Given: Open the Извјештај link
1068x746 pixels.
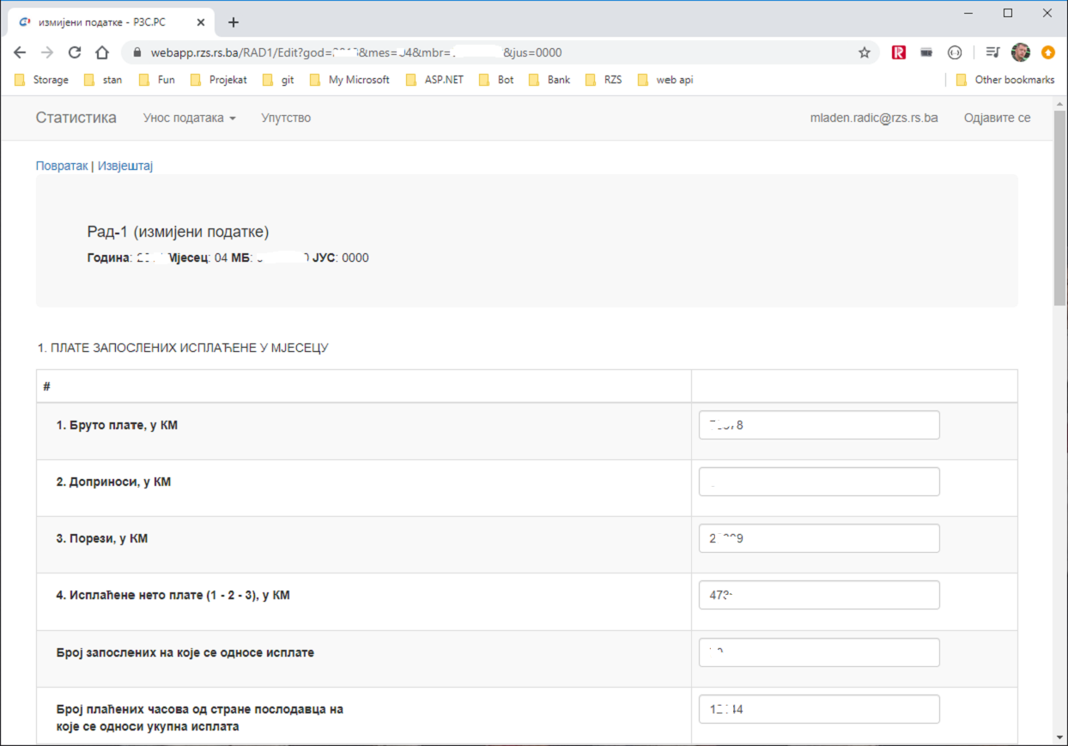Looking at the screenshot, I should coord(125,166).
